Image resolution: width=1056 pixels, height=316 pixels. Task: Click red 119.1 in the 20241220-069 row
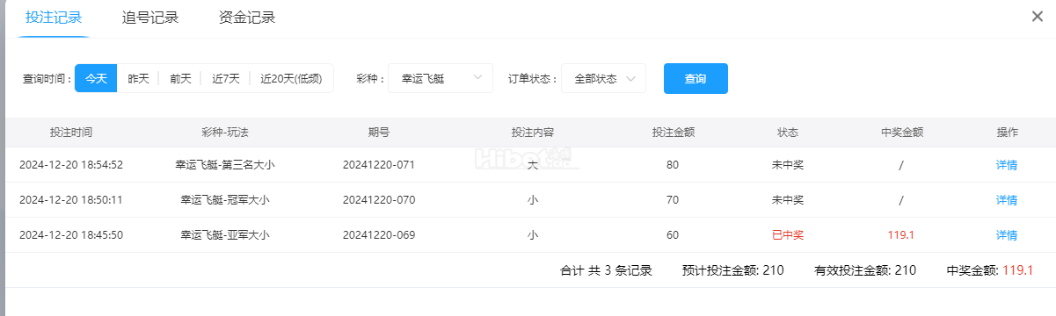click(901, 234)
